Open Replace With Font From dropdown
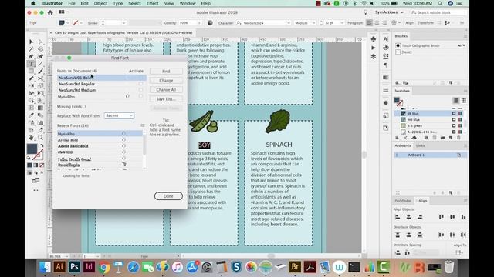494x277 pixels. [119, 115]
